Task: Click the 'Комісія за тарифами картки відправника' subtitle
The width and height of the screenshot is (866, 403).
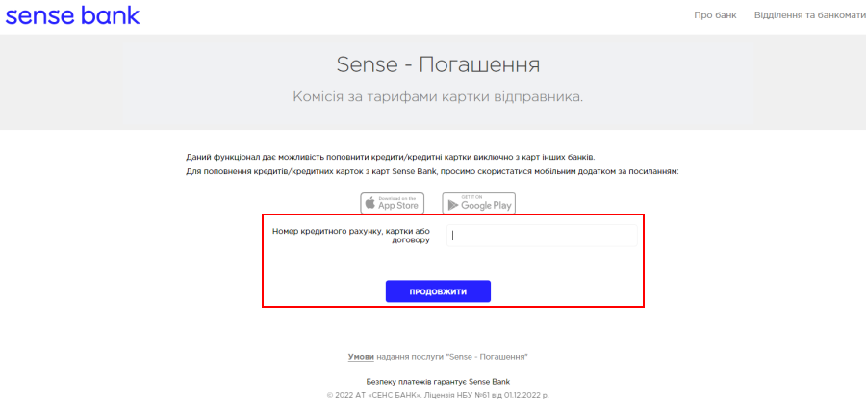Action: pyautogui.click(x=438, y=97)
